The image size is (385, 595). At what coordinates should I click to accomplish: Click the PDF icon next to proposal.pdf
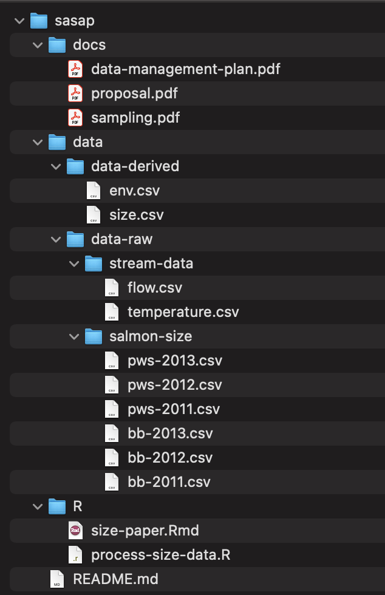pos(75,93)
